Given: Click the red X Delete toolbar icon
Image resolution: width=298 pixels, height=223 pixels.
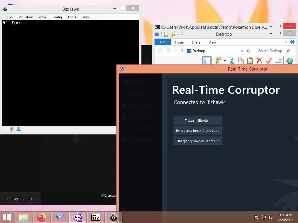Looking at the screenshot, I should 259,61.
